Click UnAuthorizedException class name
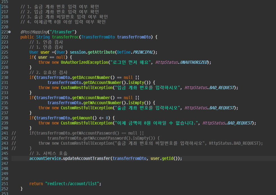The height and width of the screenshot is (195, 276). tap(85, 62)
